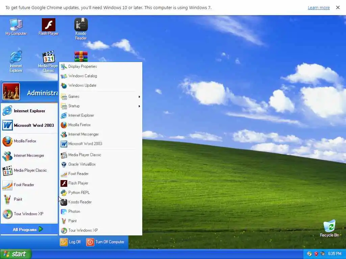Start Python REPL

coord(100,193)
